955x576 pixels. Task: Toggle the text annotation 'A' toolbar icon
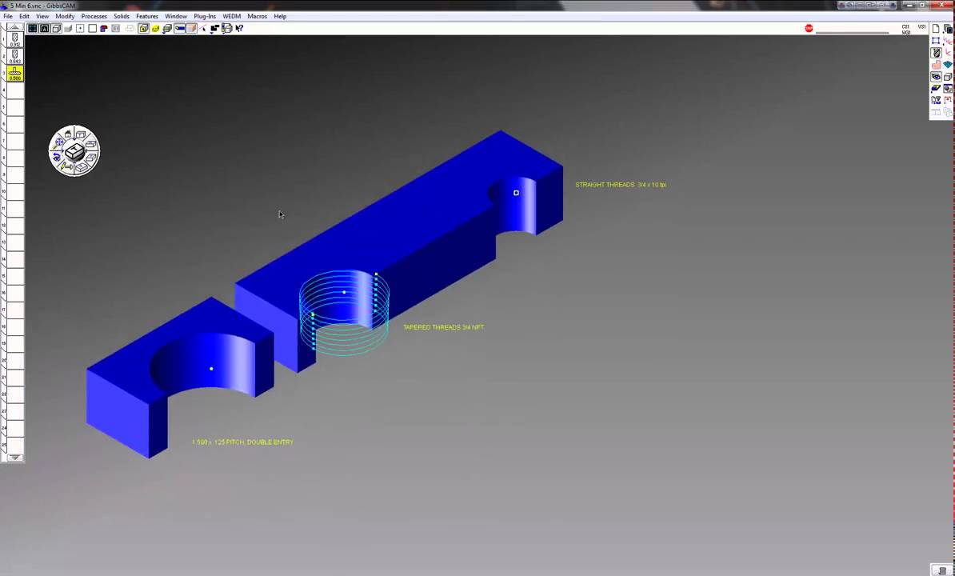(x=45, y=28)
